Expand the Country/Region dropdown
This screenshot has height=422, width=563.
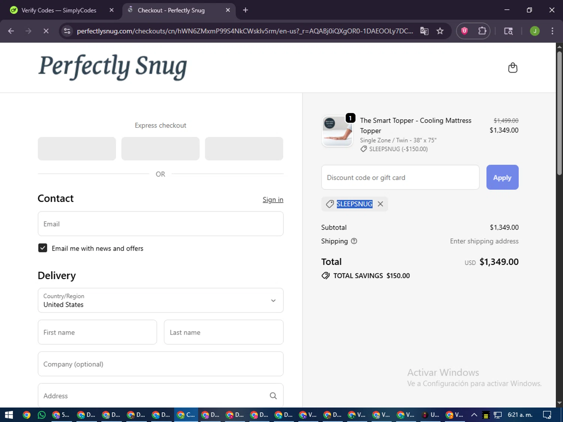[x=161, y=300]
